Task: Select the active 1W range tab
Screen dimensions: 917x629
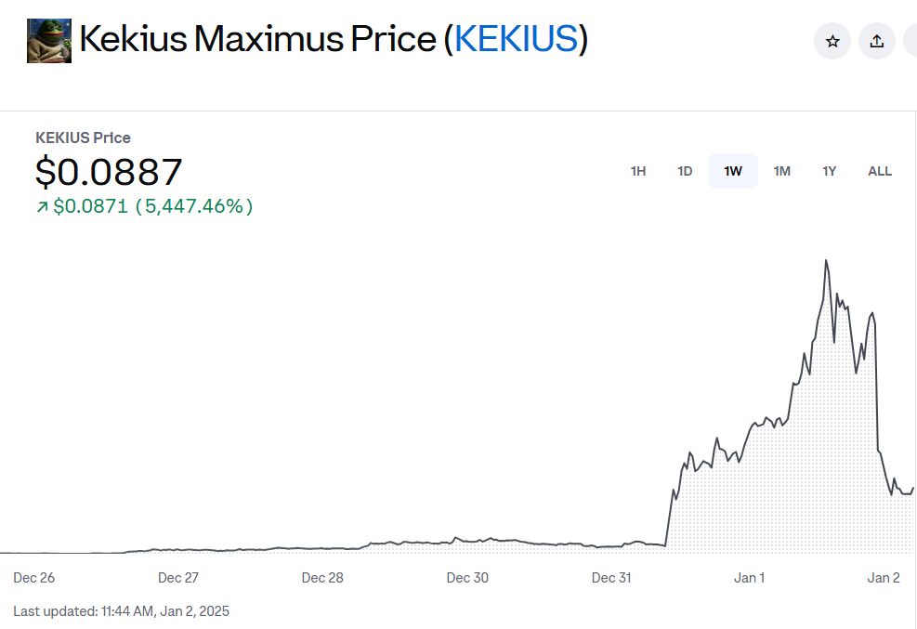Action: point(733,171)
